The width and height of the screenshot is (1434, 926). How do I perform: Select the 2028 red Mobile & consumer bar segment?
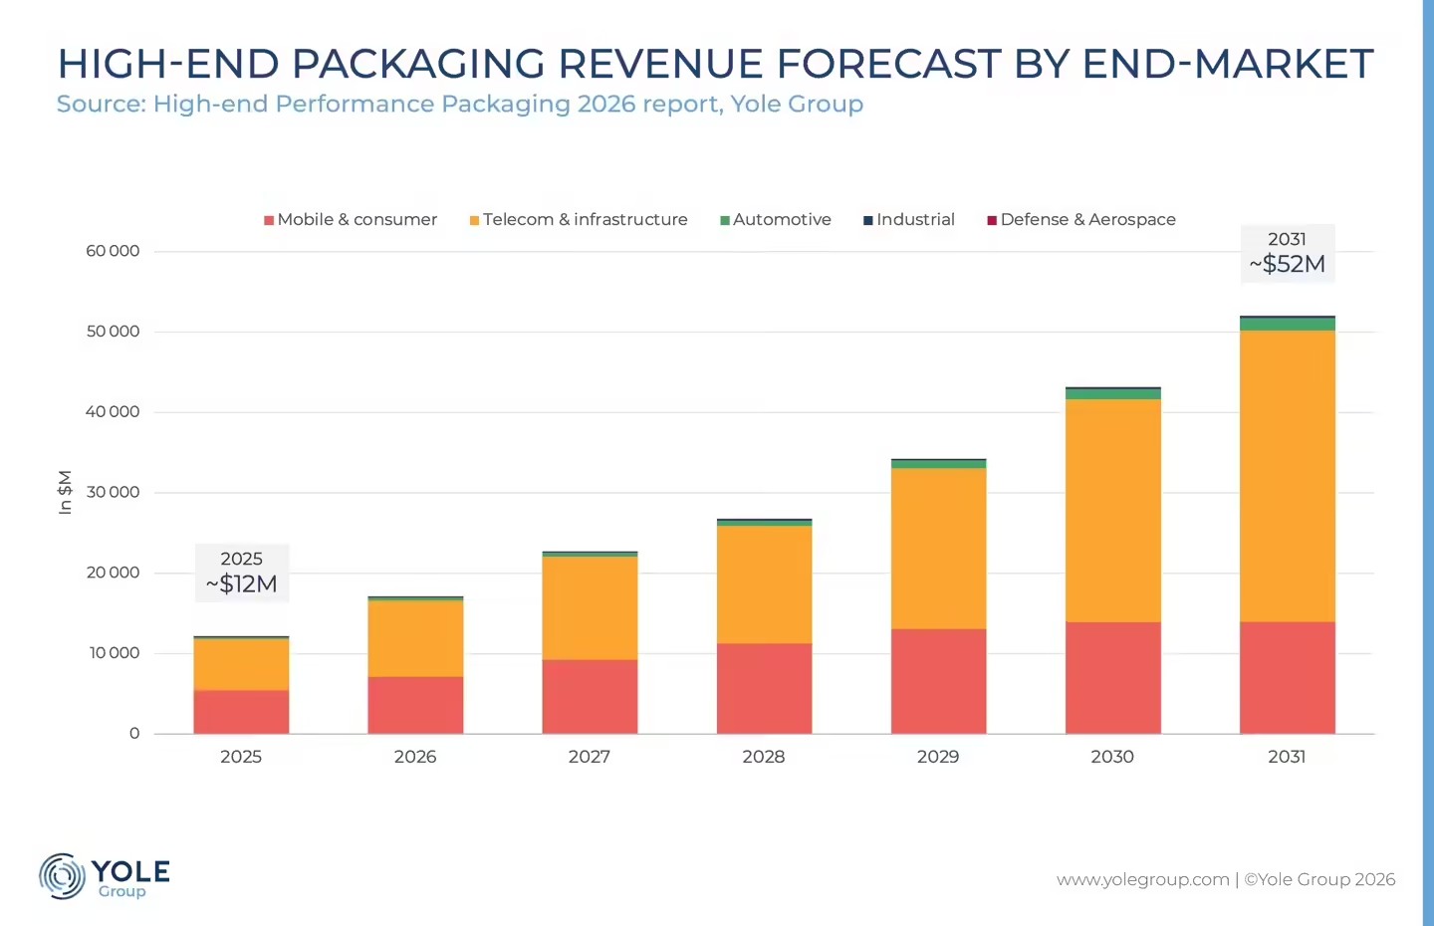coord(764,689)
